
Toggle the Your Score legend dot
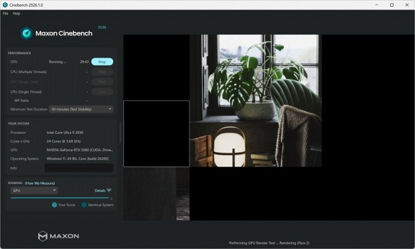point(54,205)
